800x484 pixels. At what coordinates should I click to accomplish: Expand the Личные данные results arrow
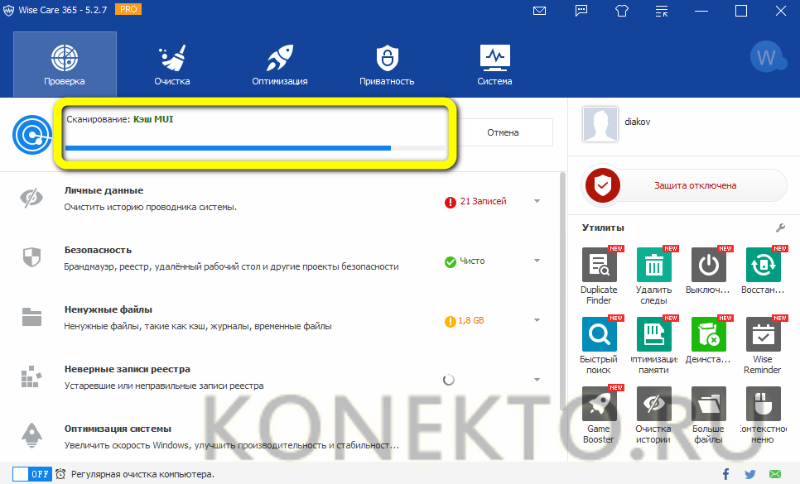pos(537,201)
